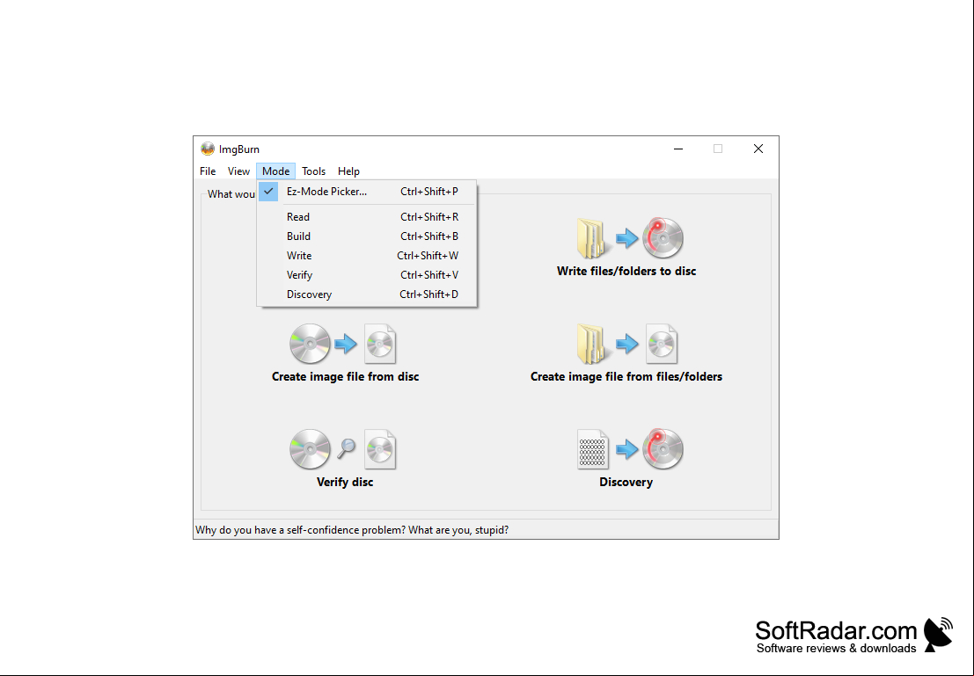Image resolution: width=974 pixels, height=676 pixels.
Task: Click the test pattern page icon above Discovery
Action: pos(593,449)
